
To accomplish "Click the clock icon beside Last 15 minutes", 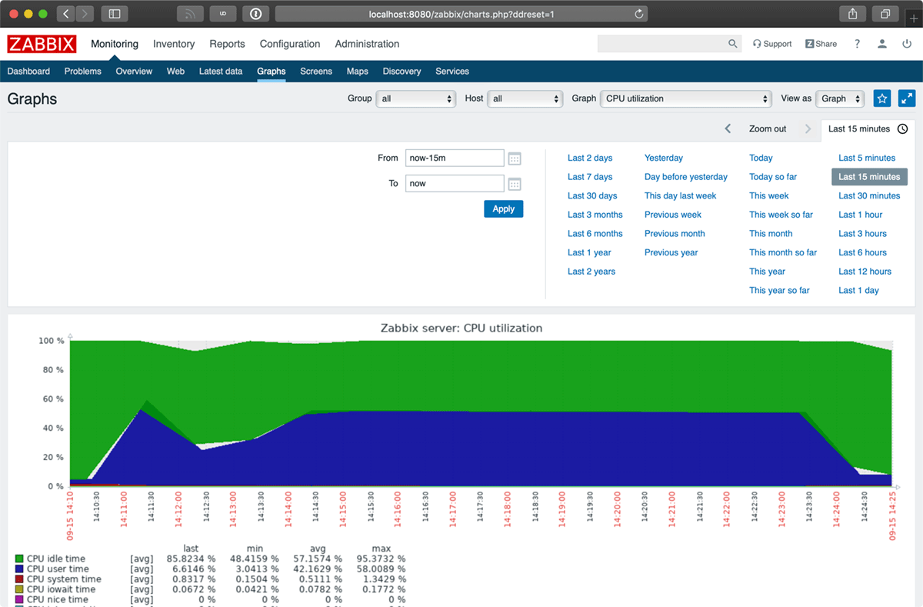I will tap(903, 129).
